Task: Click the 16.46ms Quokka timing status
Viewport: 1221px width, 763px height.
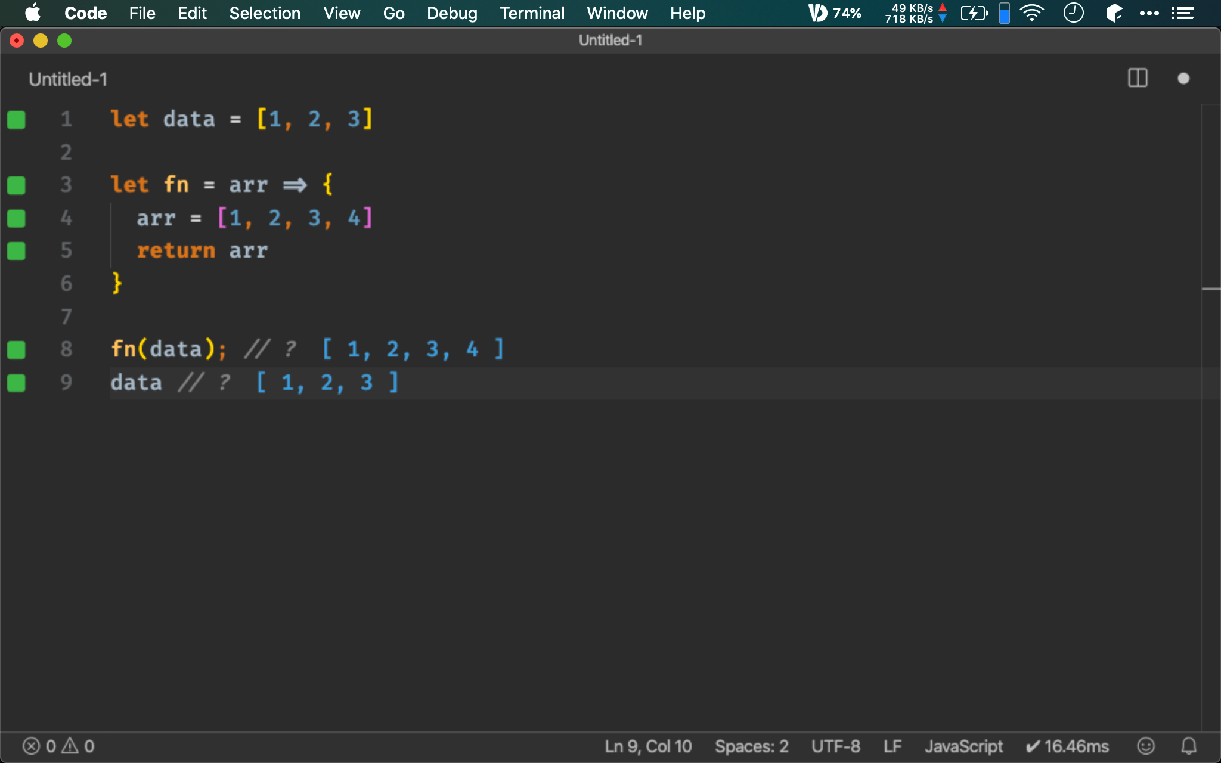Action: pos(1067,746)
